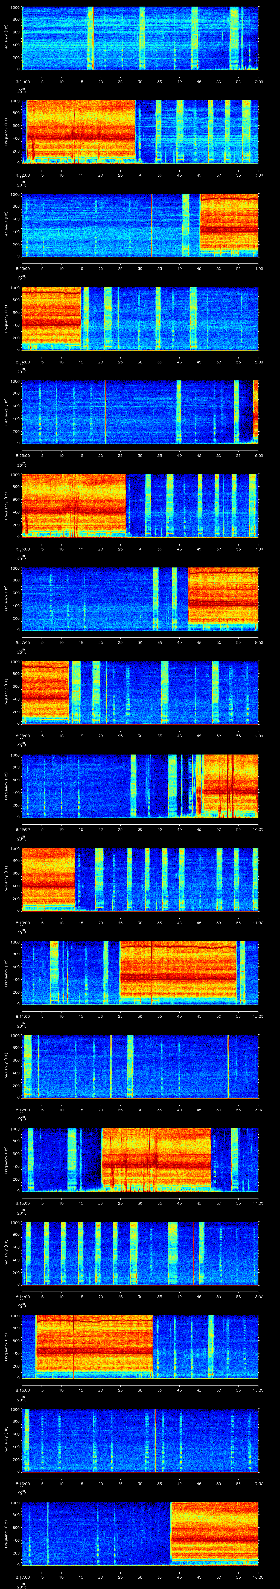Click the 9:00 end time label
This screenshot has width=280, height=1589.
point(258,736)
